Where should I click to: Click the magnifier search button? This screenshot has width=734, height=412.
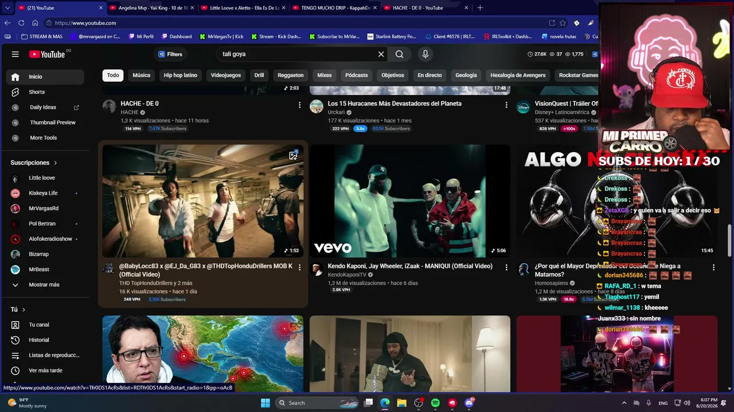[400, 54]
